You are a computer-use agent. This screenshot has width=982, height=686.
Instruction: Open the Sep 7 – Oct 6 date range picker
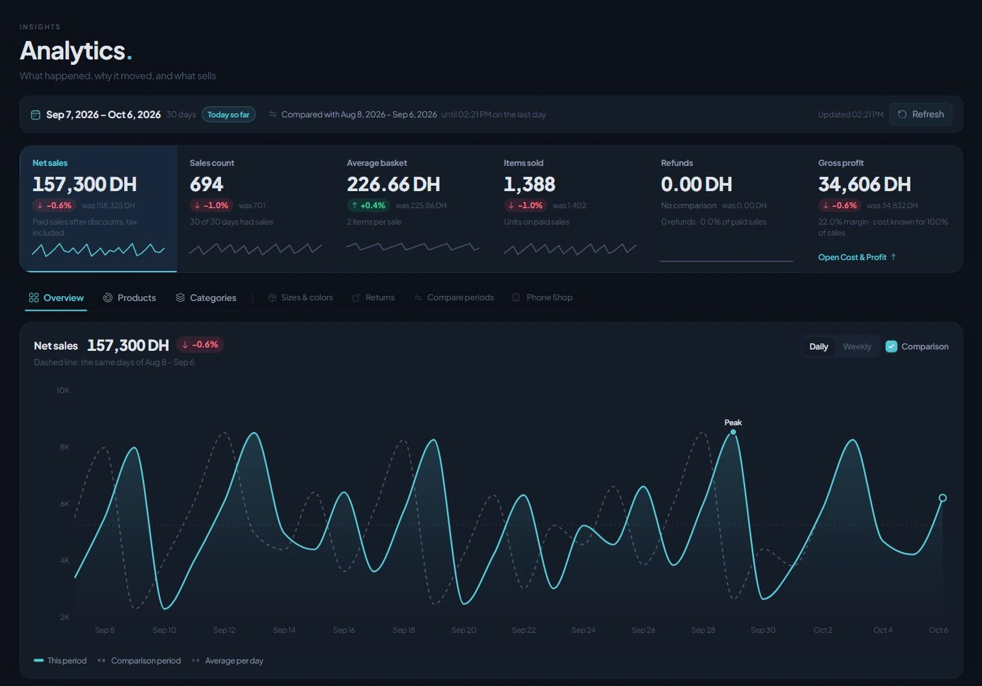103,115
